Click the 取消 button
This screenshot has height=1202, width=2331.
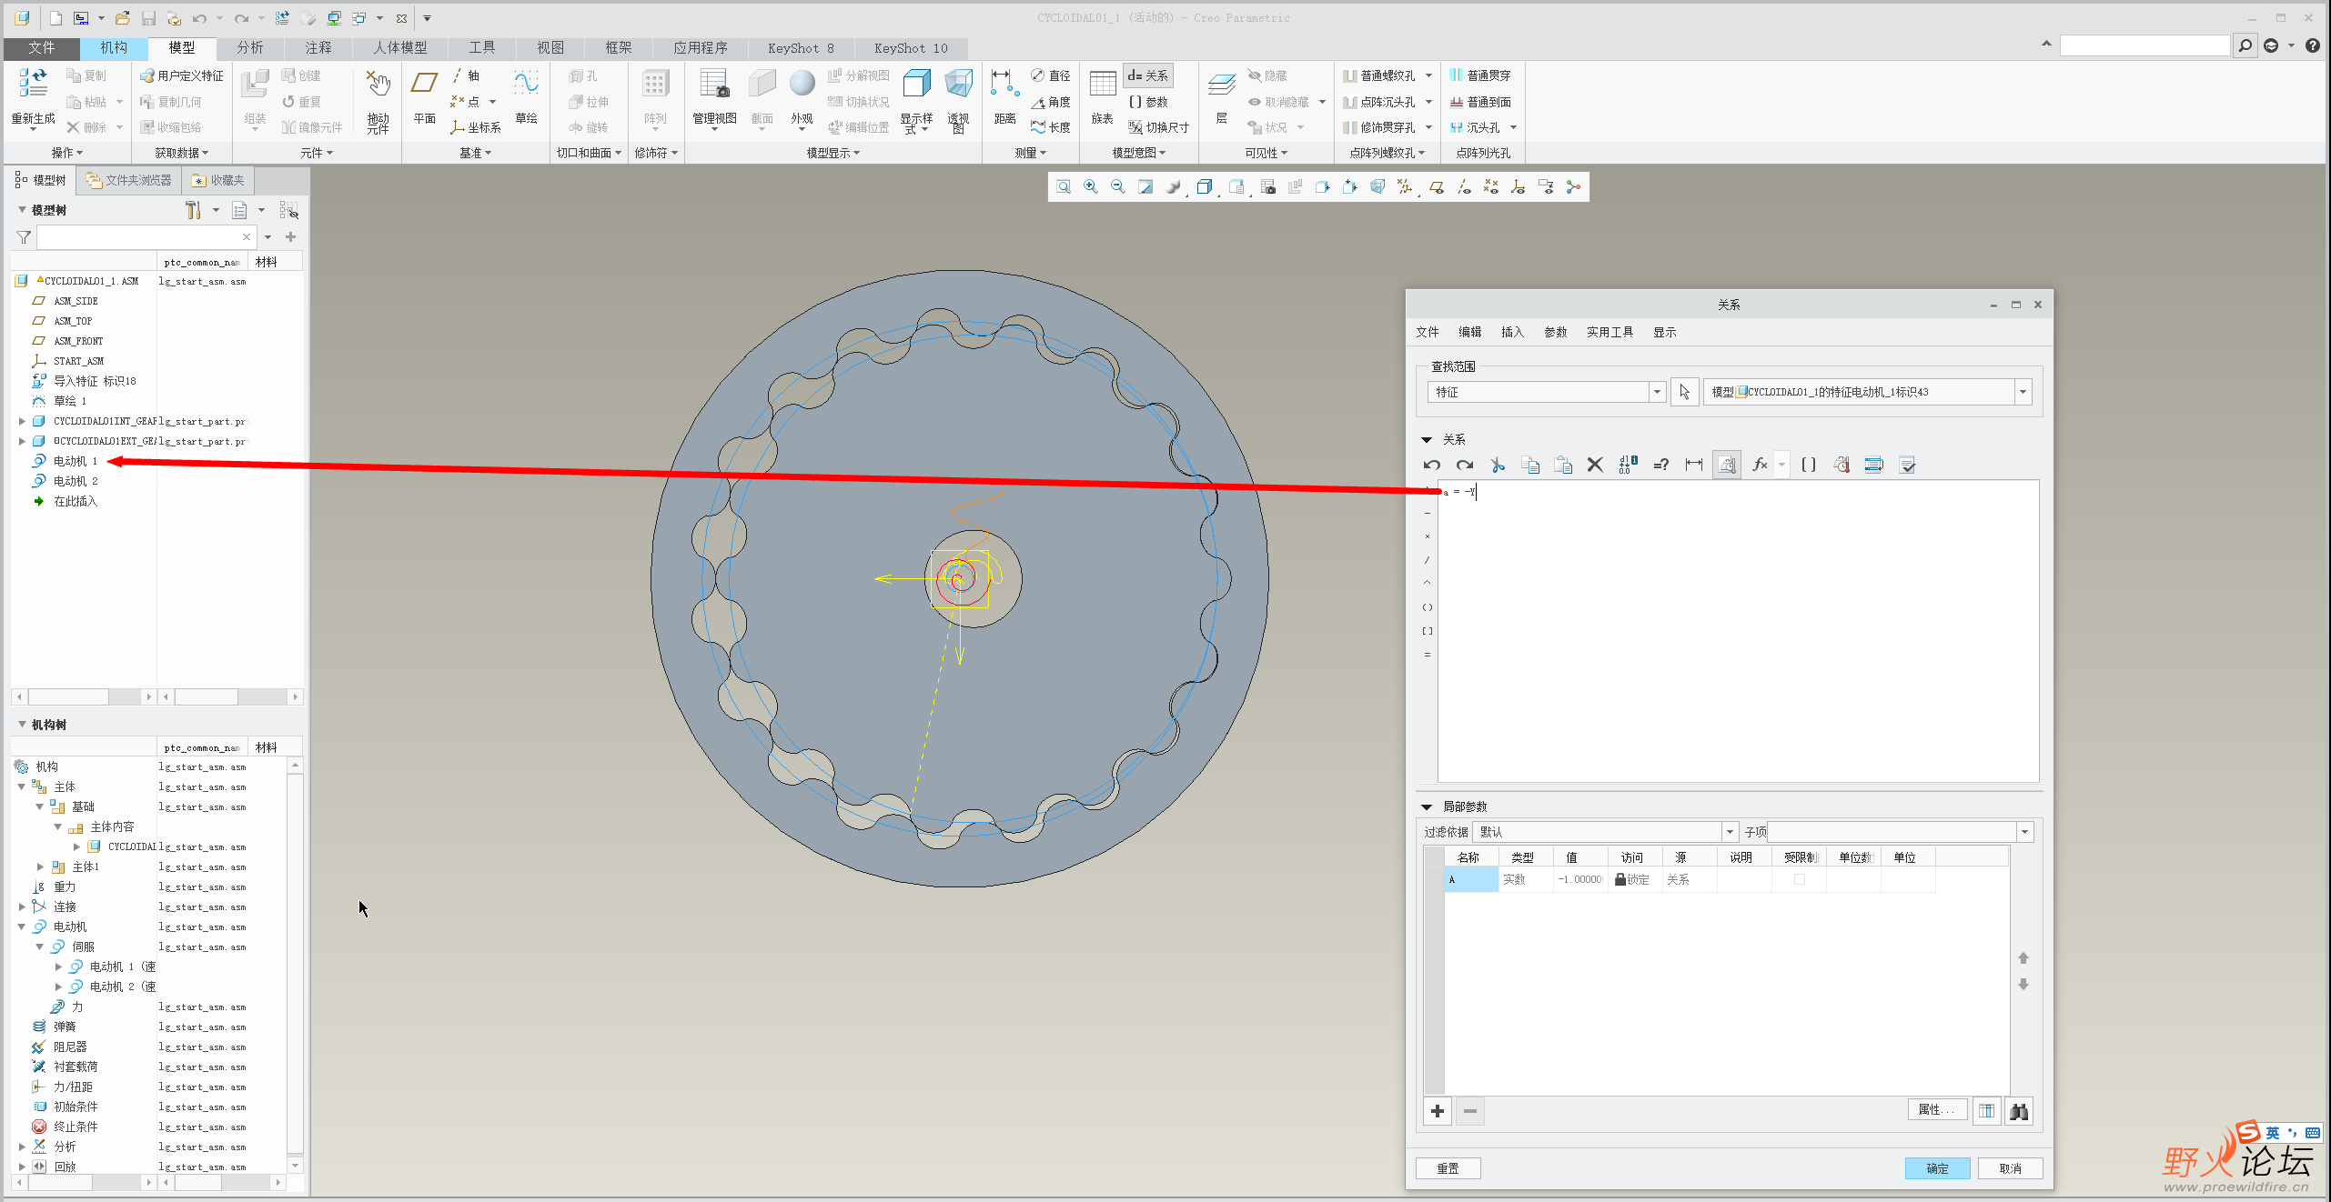2011,1168
